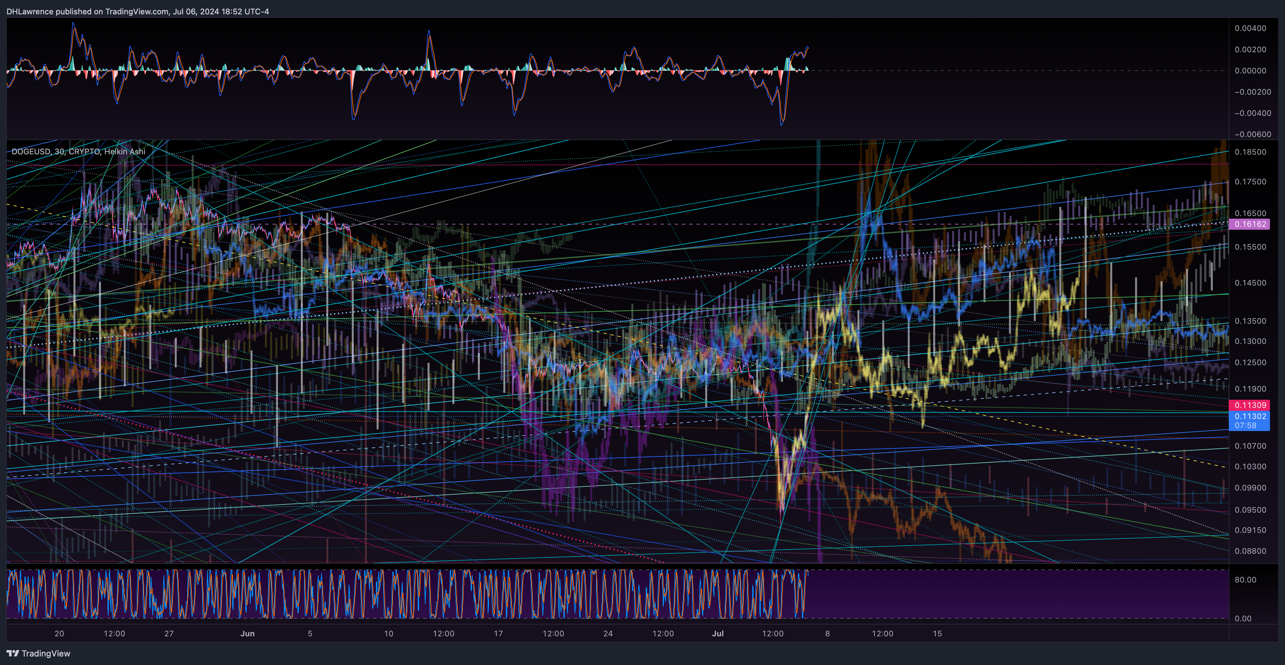This screenshot has width=1285, height=665.
Task: Click the 0.08800 price axis value
Action: pyautogui.click(x=1250, y=551)
